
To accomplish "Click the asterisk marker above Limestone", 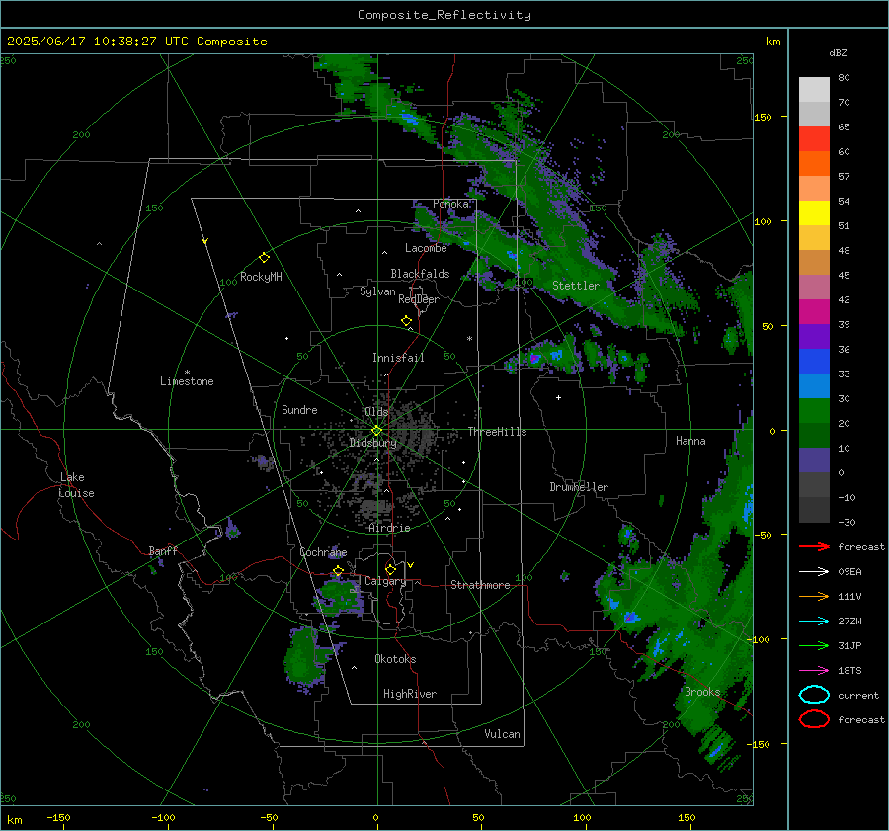I will click(x=187, y=373).
